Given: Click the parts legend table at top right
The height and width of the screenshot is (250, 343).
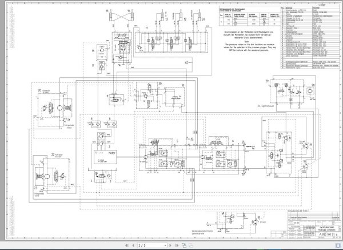Looking at the screenshot, I should (310, 38).
